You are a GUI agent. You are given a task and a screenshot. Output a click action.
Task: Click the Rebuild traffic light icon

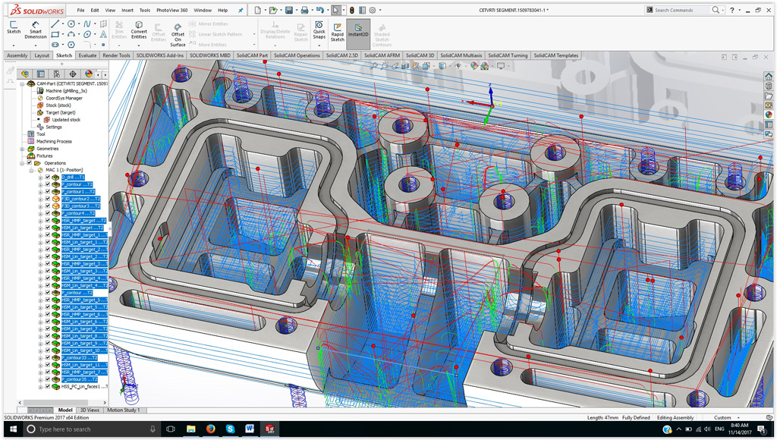point(352,10)
